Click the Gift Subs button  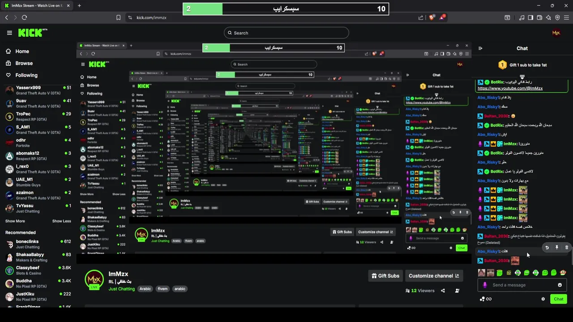385,276
